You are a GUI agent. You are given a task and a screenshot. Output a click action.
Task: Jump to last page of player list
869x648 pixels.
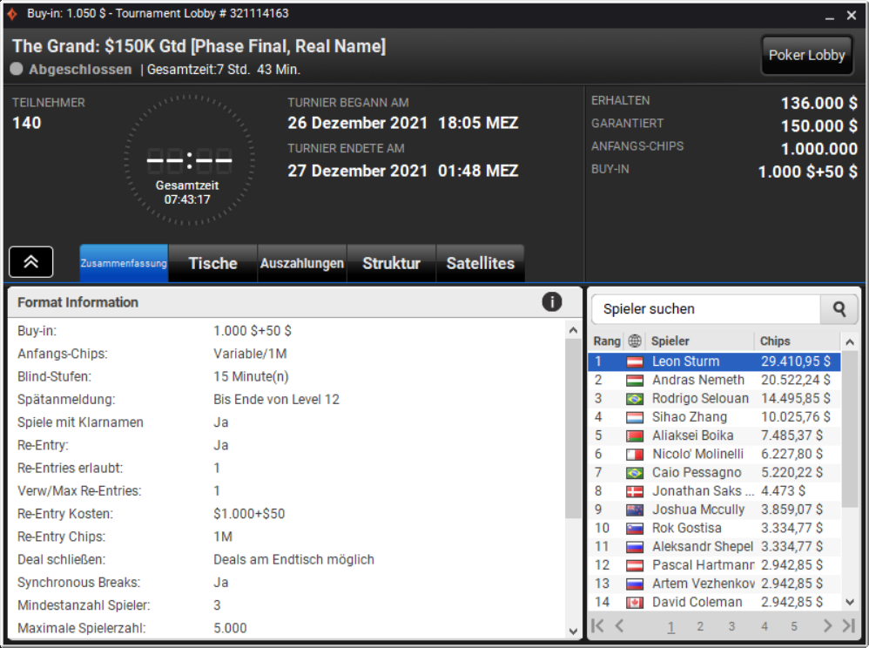pos(848,626)
